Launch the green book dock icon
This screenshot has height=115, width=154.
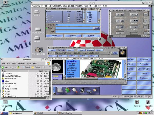click(68, 90)
